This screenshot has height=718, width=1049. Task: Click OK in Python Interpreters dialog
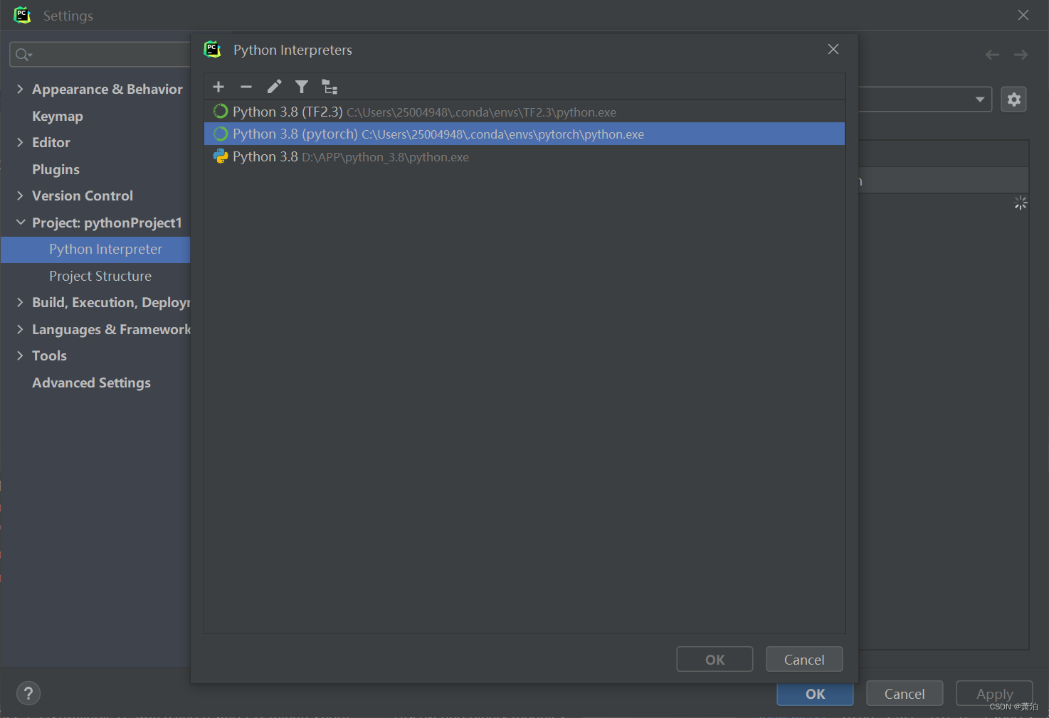tap(715, 659)
